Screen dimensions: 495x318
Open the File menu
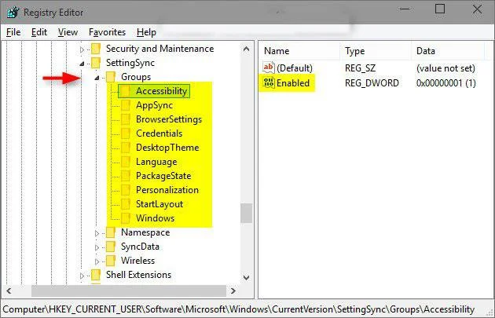[x=13, y=32]
